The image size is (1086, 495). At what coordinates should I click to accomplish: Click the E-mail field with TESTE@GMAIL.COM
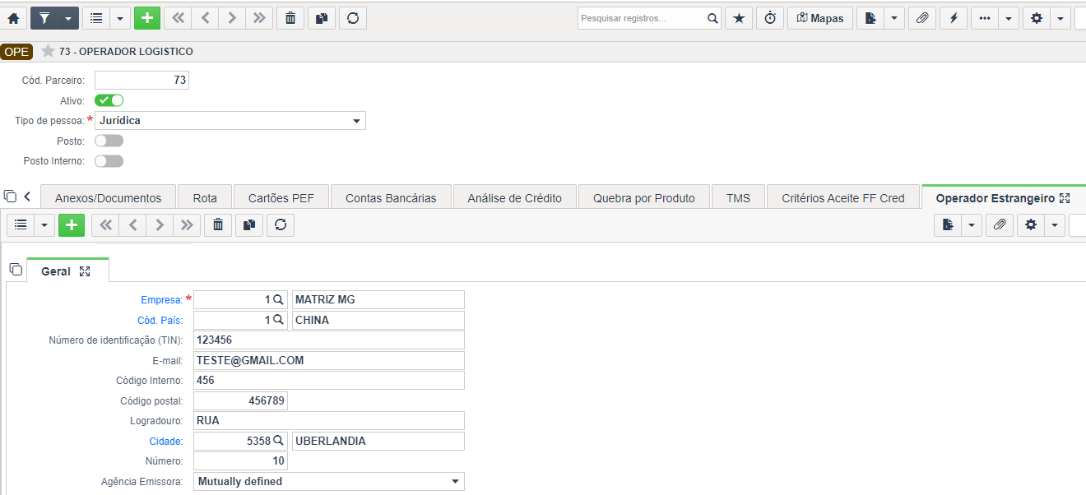tap(329, 360)
